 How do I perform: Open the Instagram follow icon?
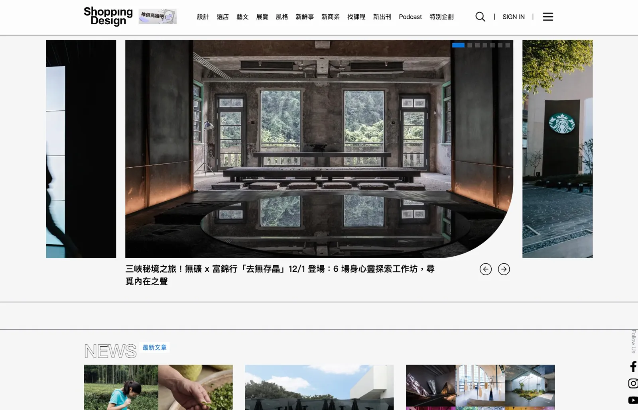[633, 383]
